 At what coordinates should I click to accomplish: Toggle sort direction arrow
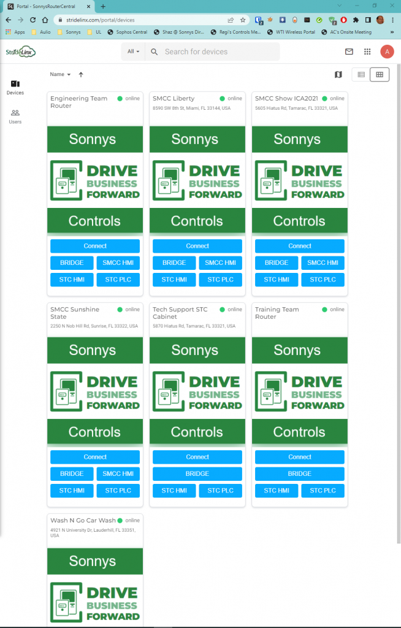click(81, 74)
